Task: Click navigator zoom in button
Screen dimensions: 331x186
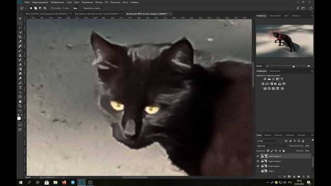Action: coord(309,66)
